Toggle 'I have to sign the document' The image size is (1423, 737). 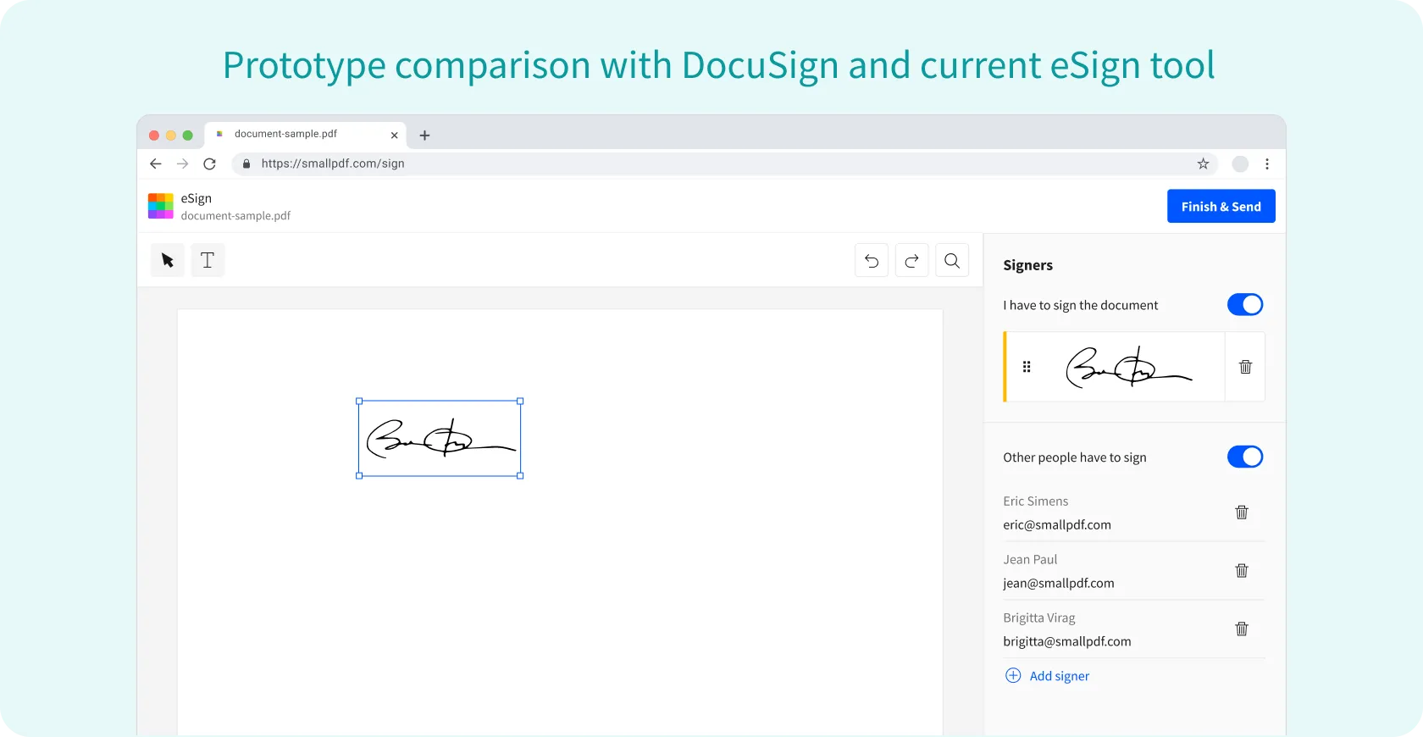(x=1244, y=305)
